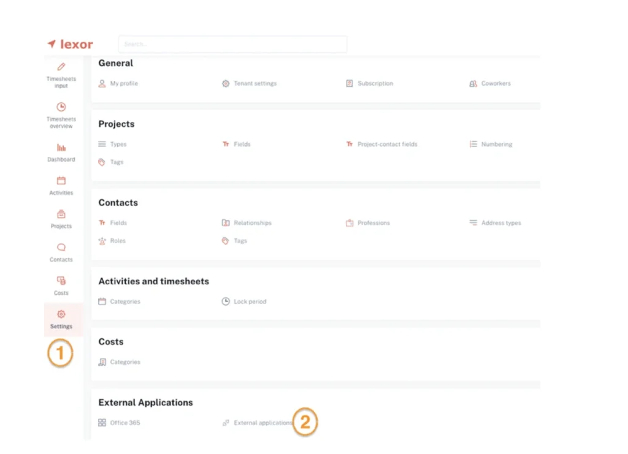Screen dimensions: 628x454
Task: Open Project-contact fields settings
Action: (x=387, y=145)
